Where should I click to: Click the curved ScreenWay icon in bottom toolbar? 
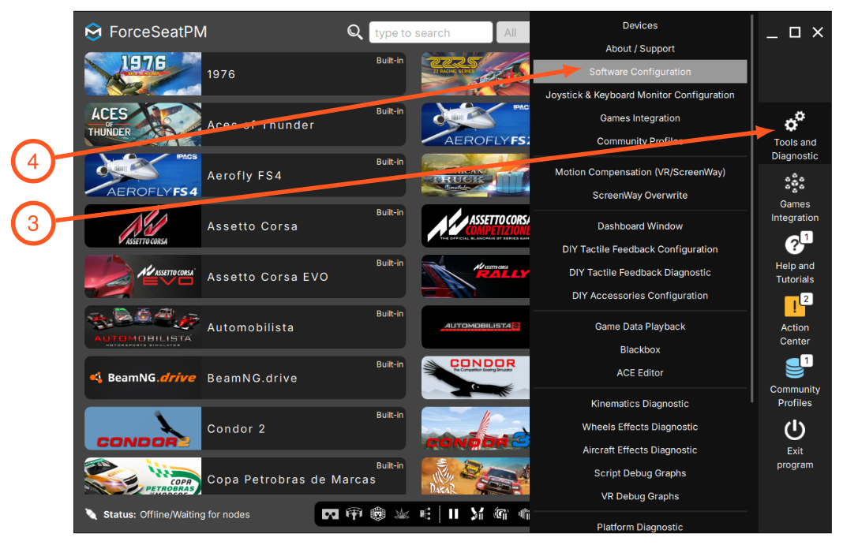(x=354, y=514)
